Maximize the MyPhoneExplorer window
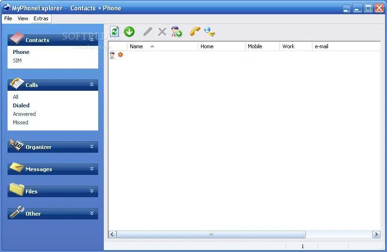This screenshot has width=387, height=252. (x=368, y=8)
